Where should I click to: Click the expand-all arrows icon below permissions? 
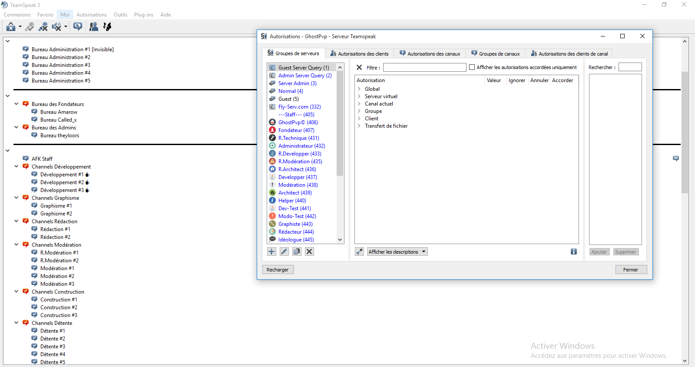pyautogui.click(x=359, y=251)
